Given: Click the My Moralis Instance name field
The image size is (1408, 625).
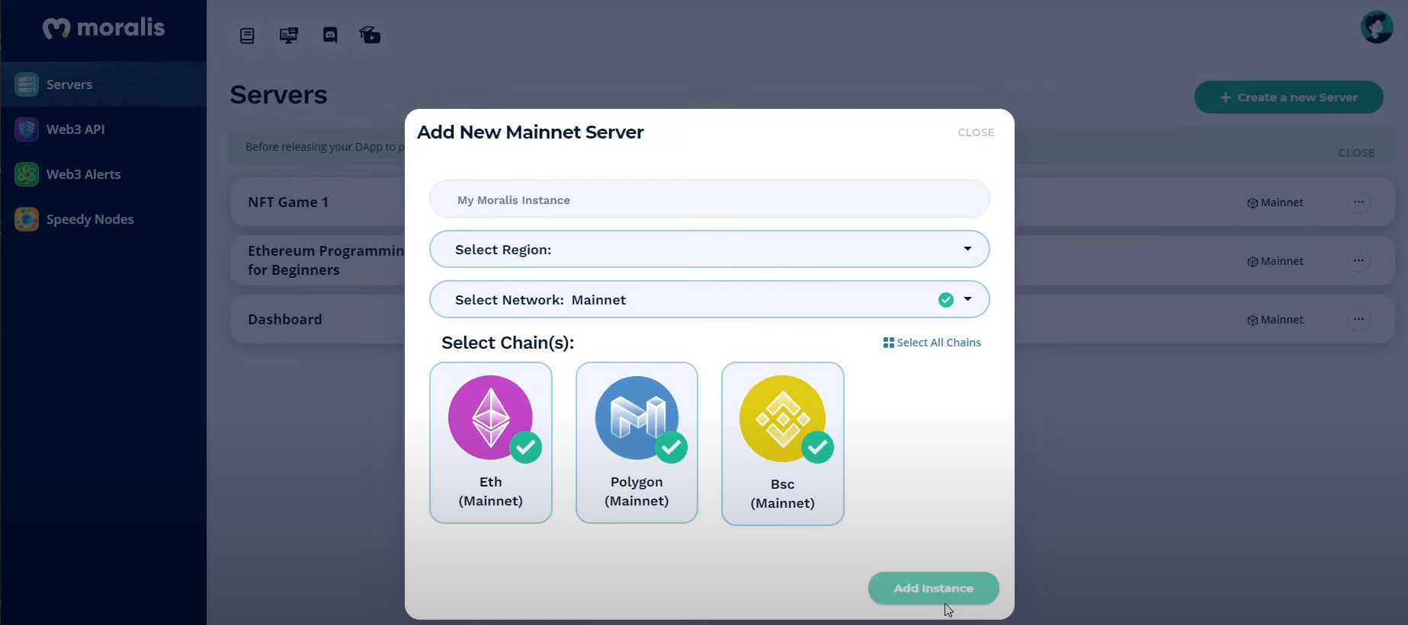Looking at the screenshot, I should click(710, 199).
